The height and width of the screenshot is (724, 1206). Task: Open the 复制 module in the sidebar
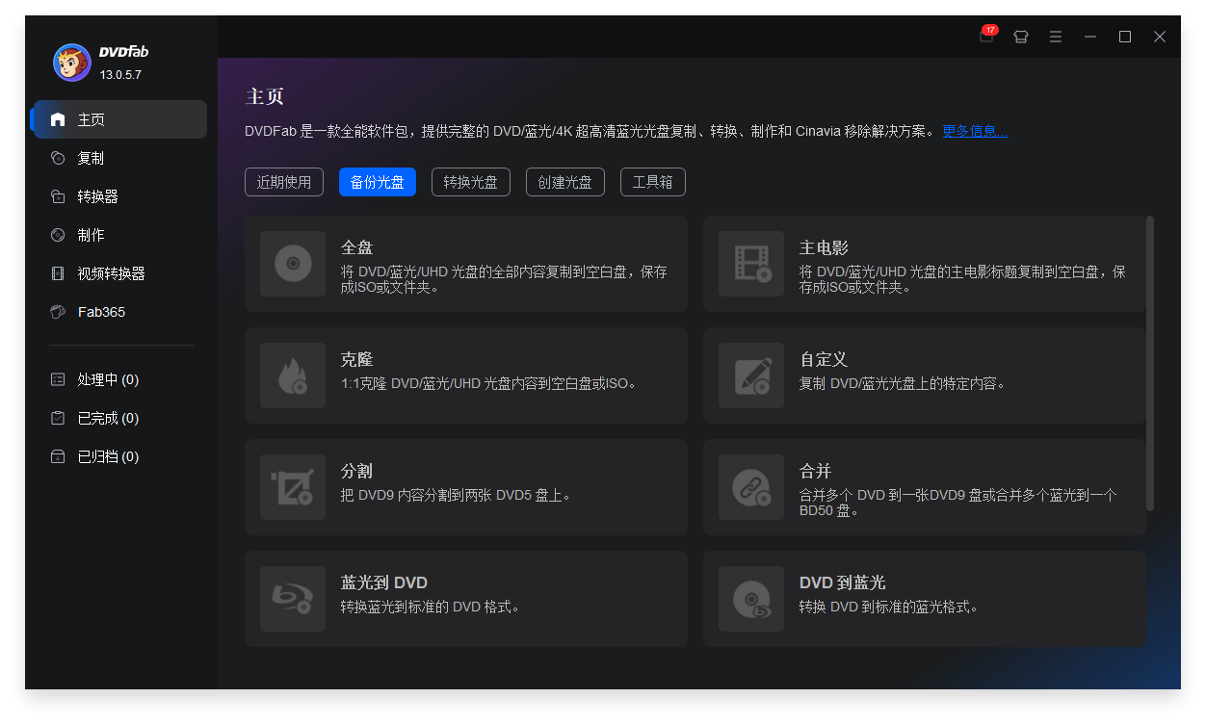click(x=57, y=158)
